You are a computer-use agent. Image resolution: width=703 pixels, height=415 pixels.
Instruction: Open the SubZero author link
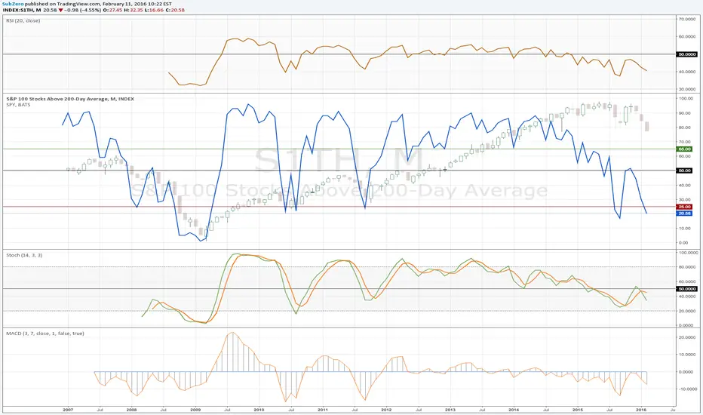(x=13, y=4)
